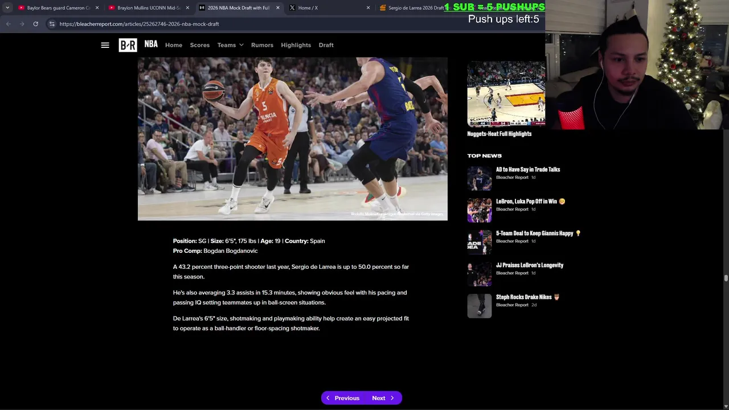Play the Nuggets-Heat highlights video thumbnail
This screenshot has width=729, height=410.
click(x=506, y=93)
